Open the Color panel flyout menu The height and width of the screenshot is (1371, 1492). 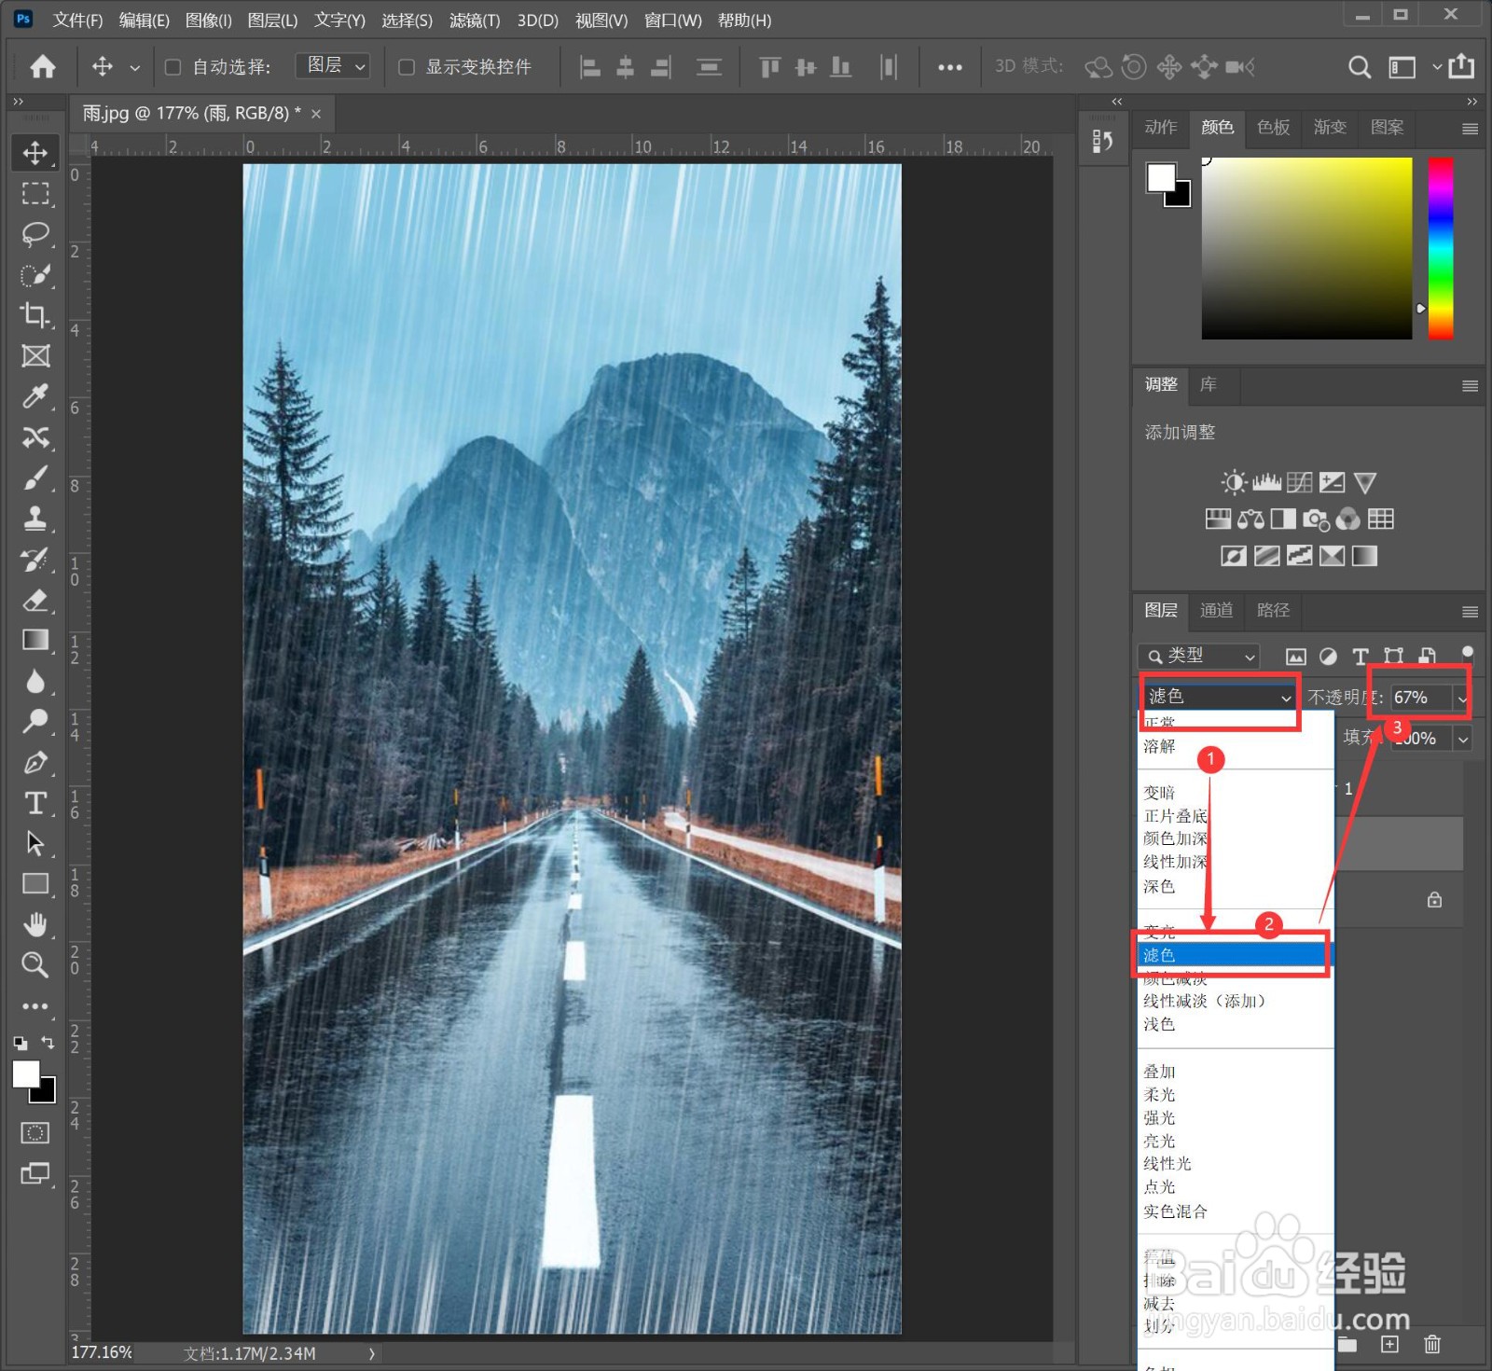click(1470, 129)
